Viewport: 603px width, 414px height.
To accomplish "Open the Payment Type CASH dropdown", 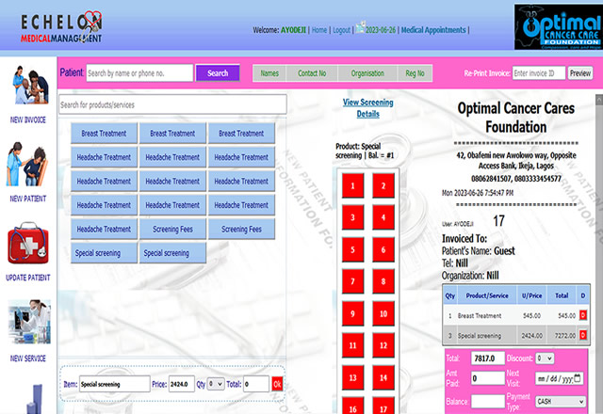I will 561,402.
